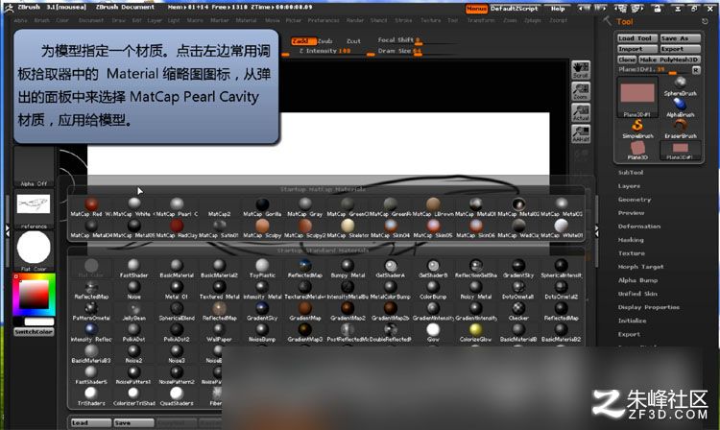The width and height of the screenshot is (720, 430).
Task: Toggle Zcut mode
Action: click(353, 41)
